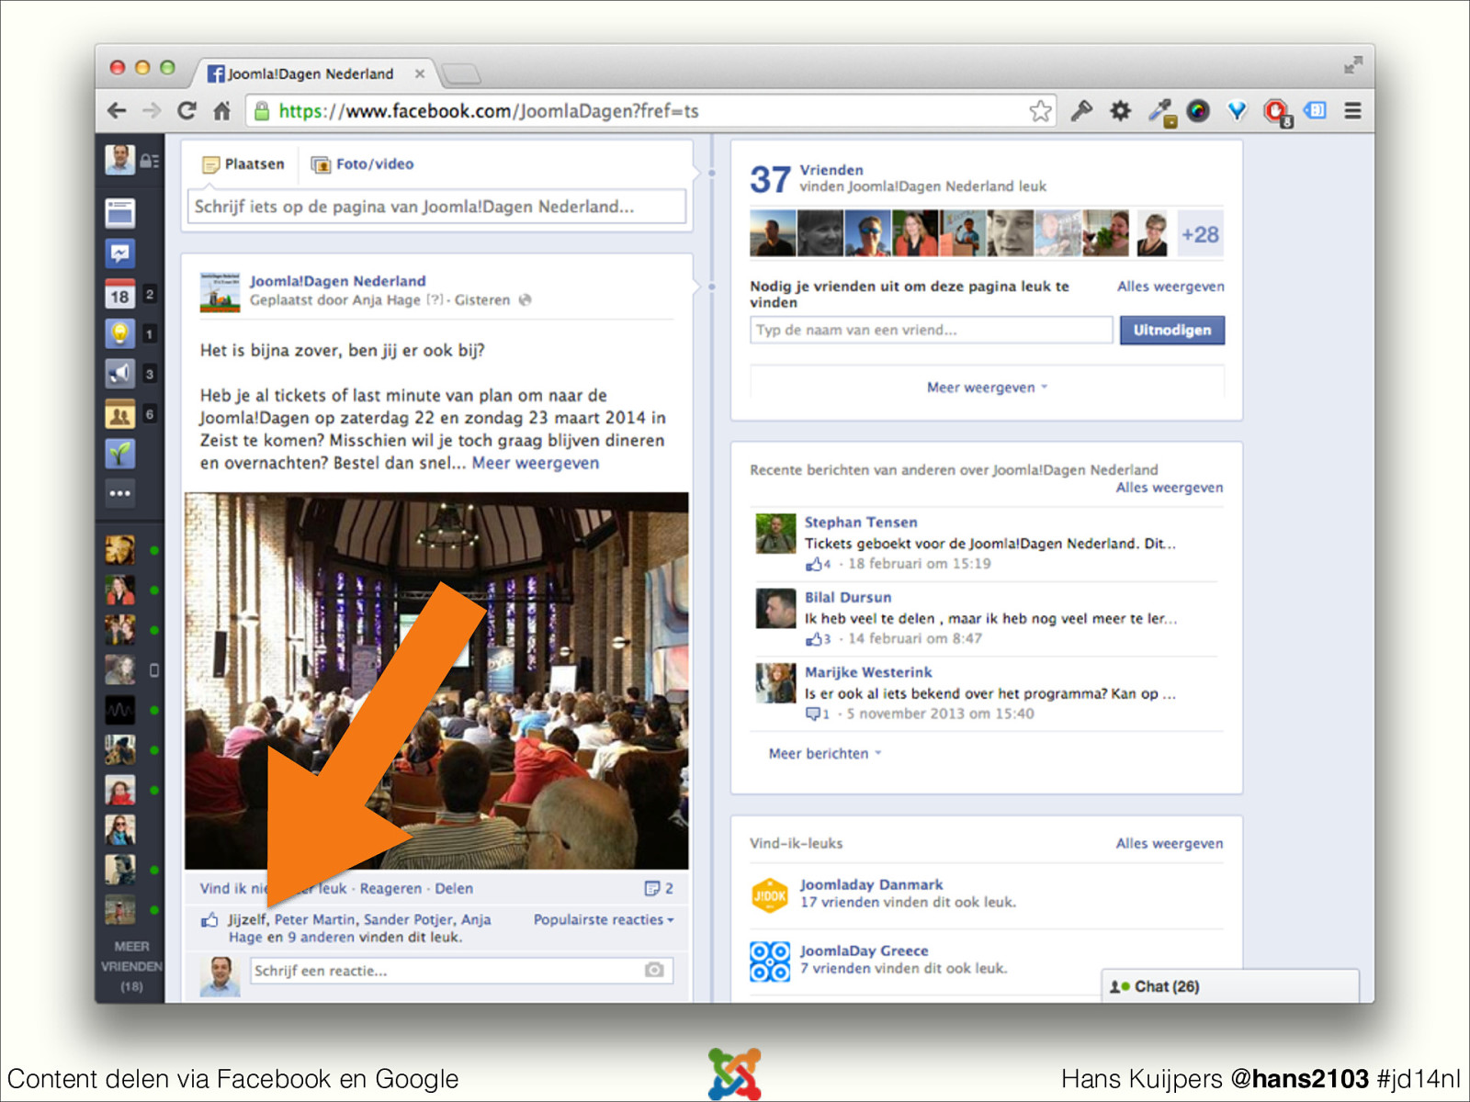Expand the Meer weergeven dropdown in friends box
Viewport: 1470px width, 1102px height.
point(987,388)
